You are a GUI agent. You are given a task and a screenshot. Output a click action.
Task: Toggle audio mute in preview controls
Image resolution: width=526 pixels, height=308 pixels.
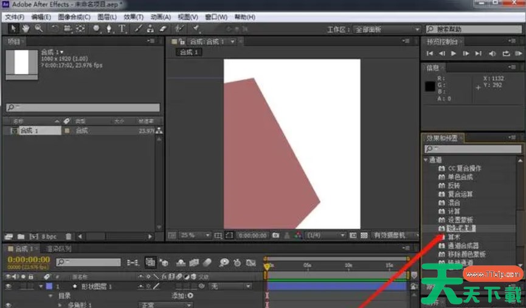coord(492,54)
